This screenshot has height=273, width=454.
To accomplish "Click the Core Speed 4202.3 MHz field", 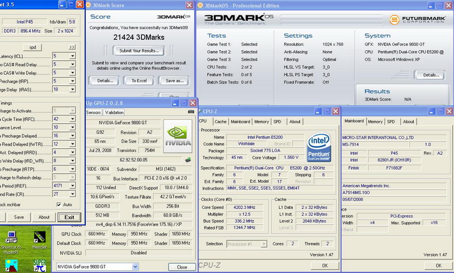I will [245, 207].
